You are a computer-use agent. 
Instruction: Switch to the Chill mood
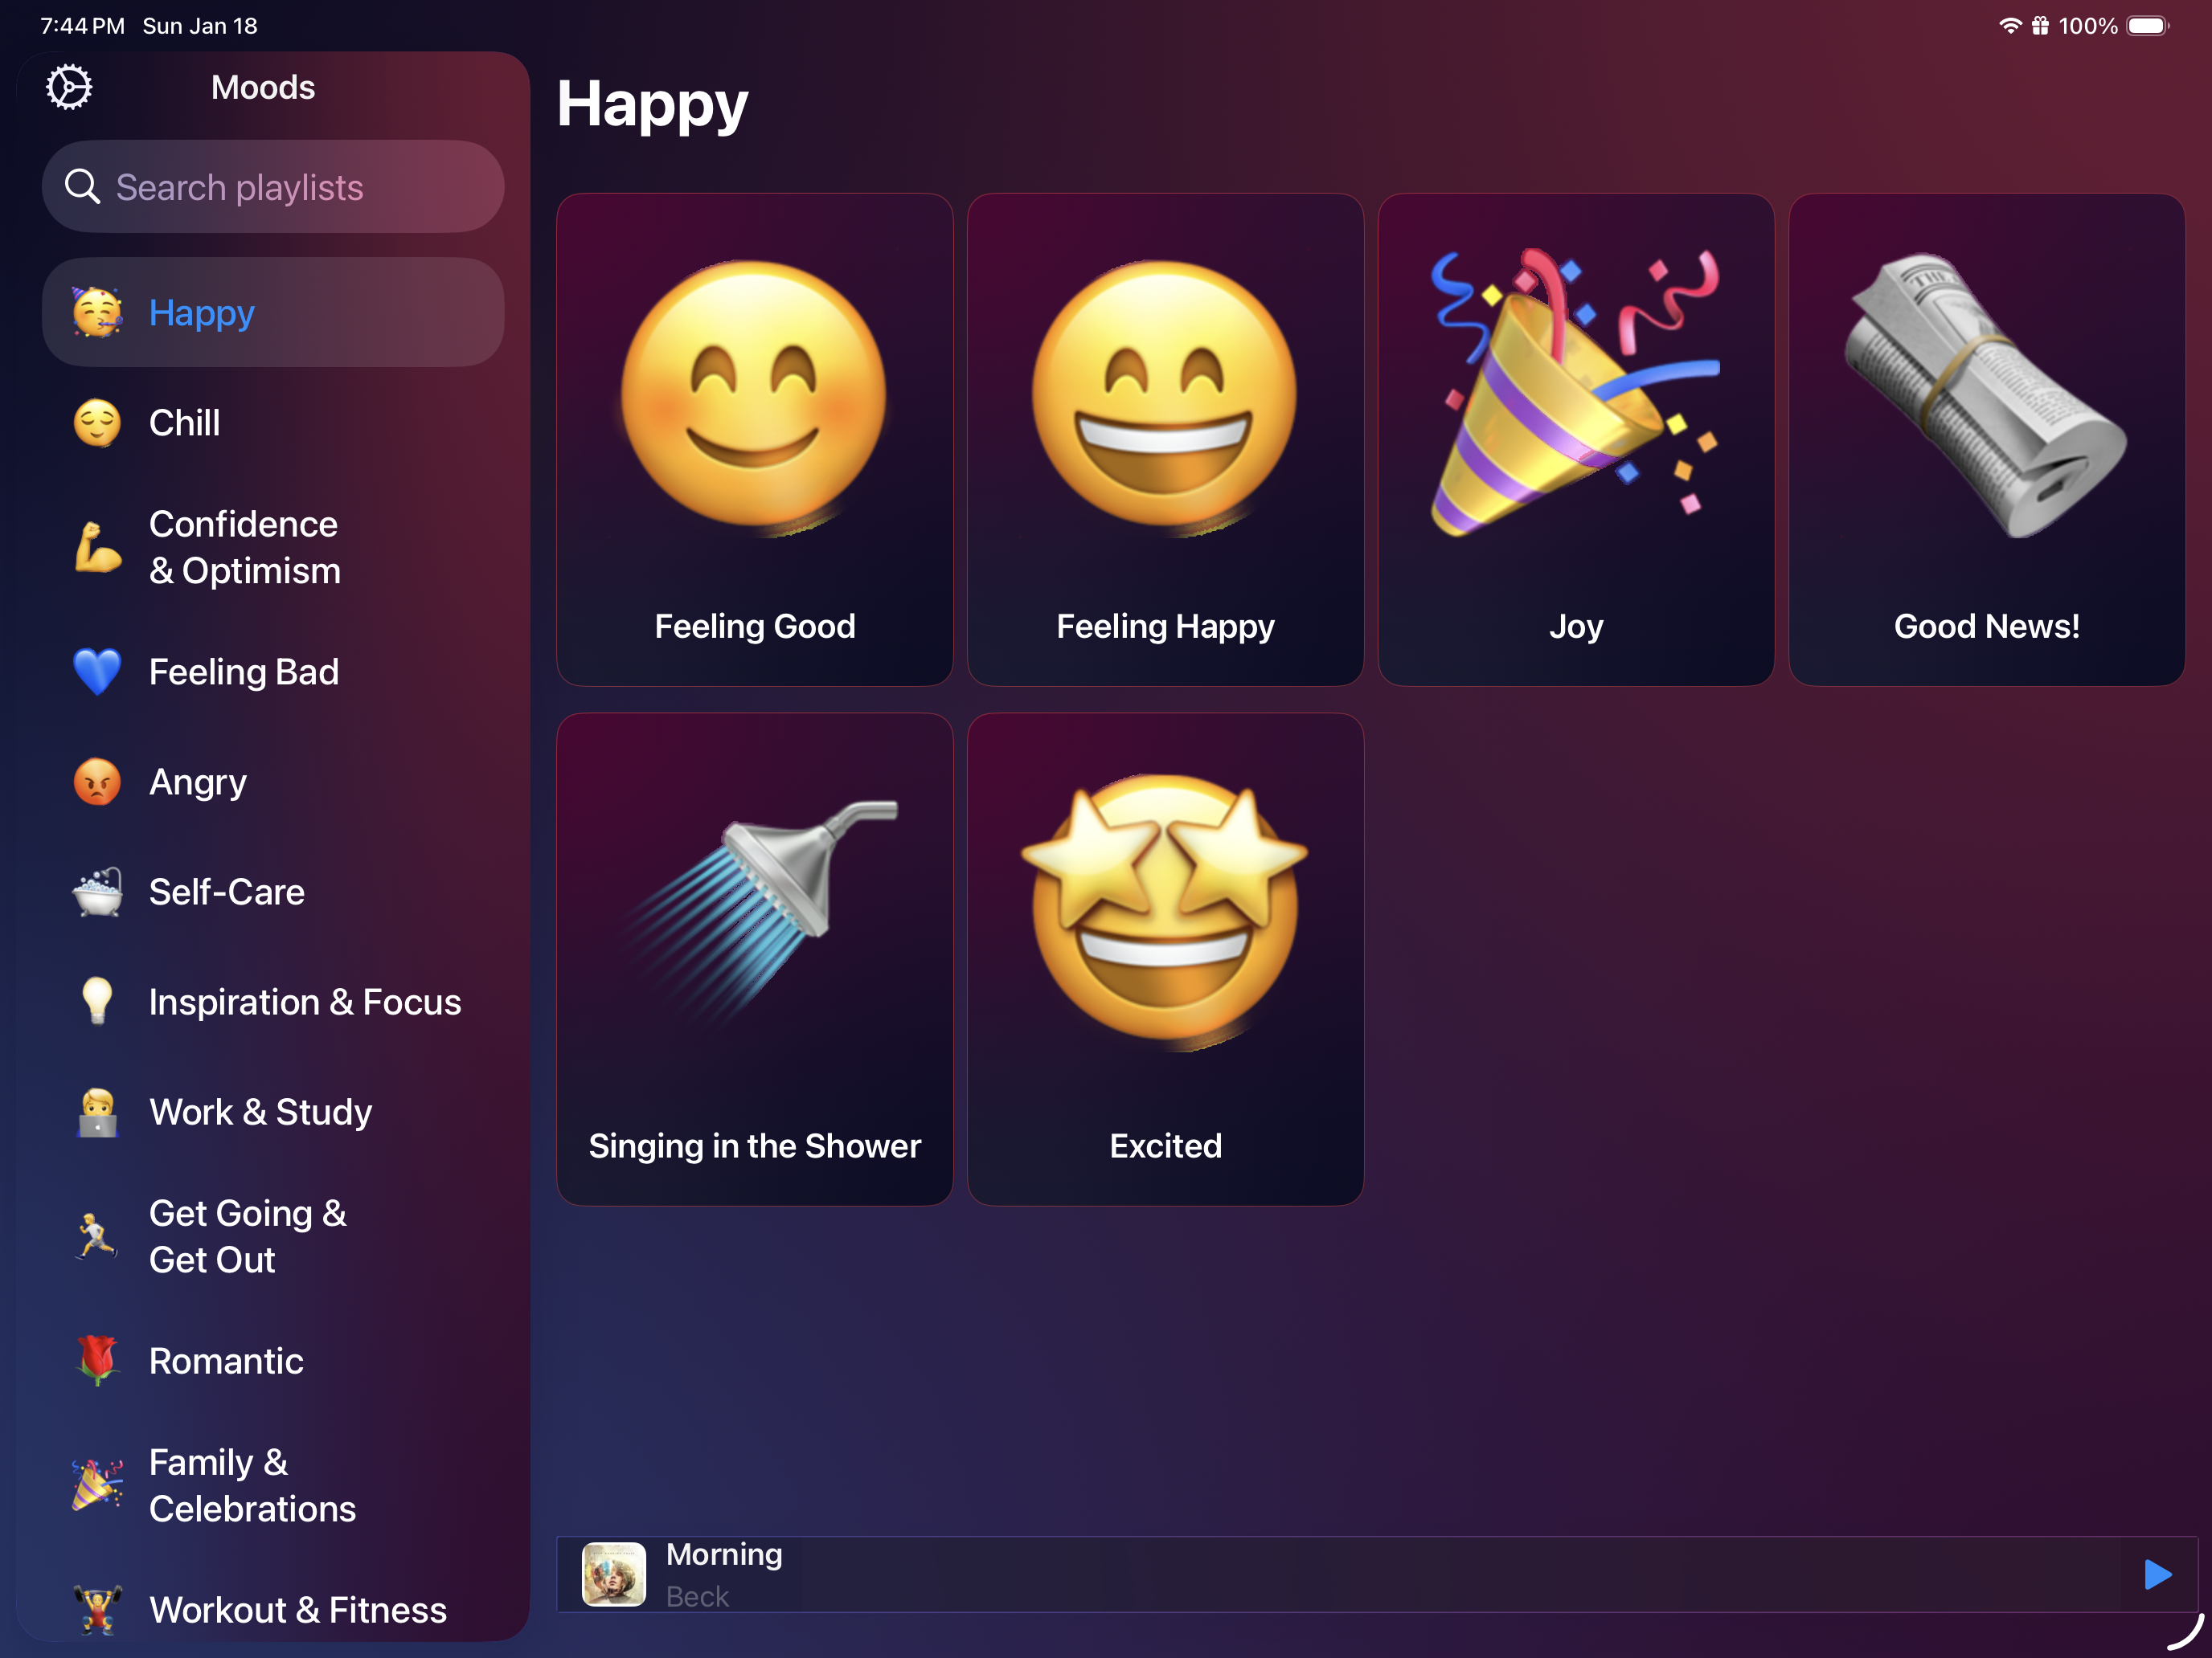(x=185, y=423)
